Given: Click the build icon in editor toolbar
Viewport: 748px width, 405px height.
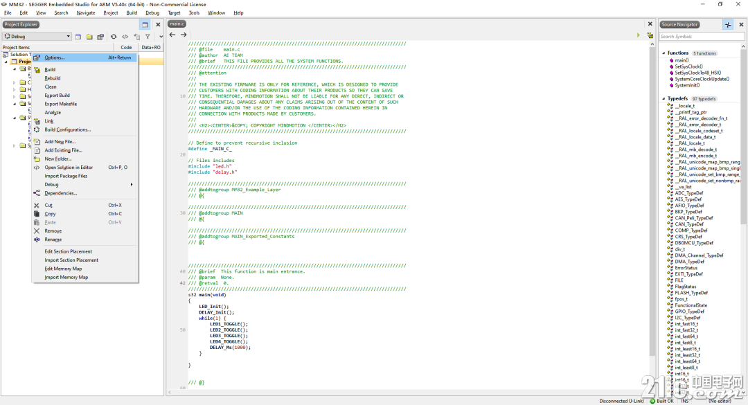Looking at the screenshot, I should click(650, 35).
